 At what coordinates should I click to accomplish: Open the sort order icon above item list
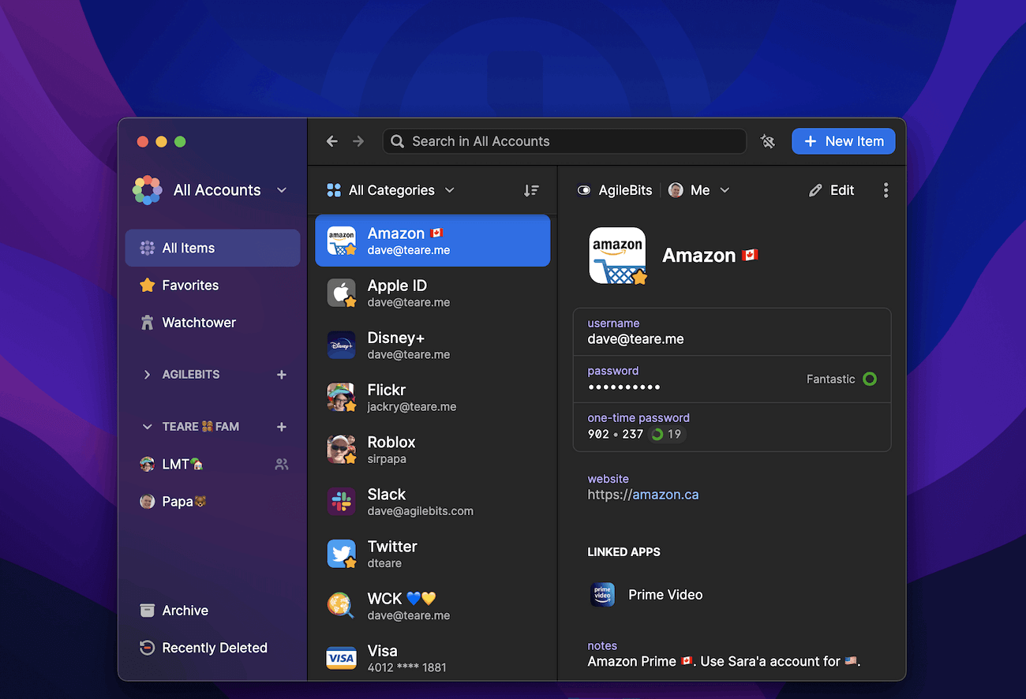tap(531, 190)
